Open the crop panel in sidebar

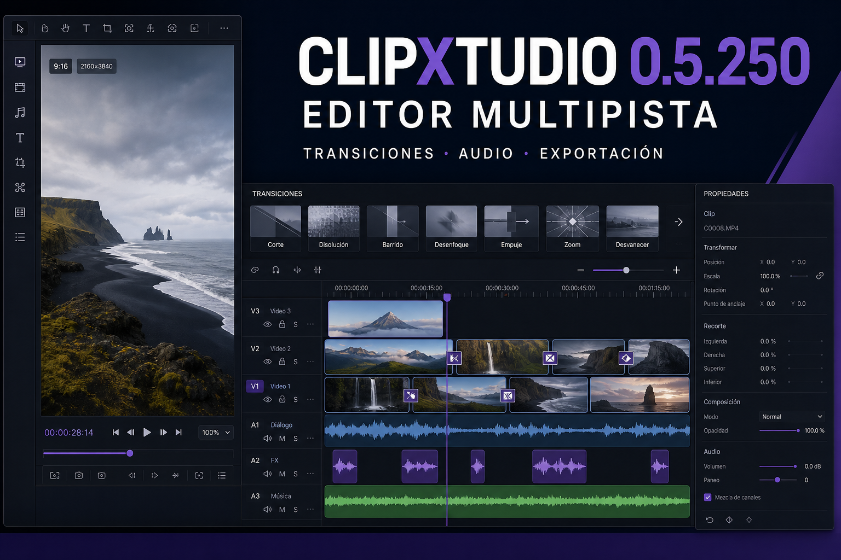click(x=20, y=162)
